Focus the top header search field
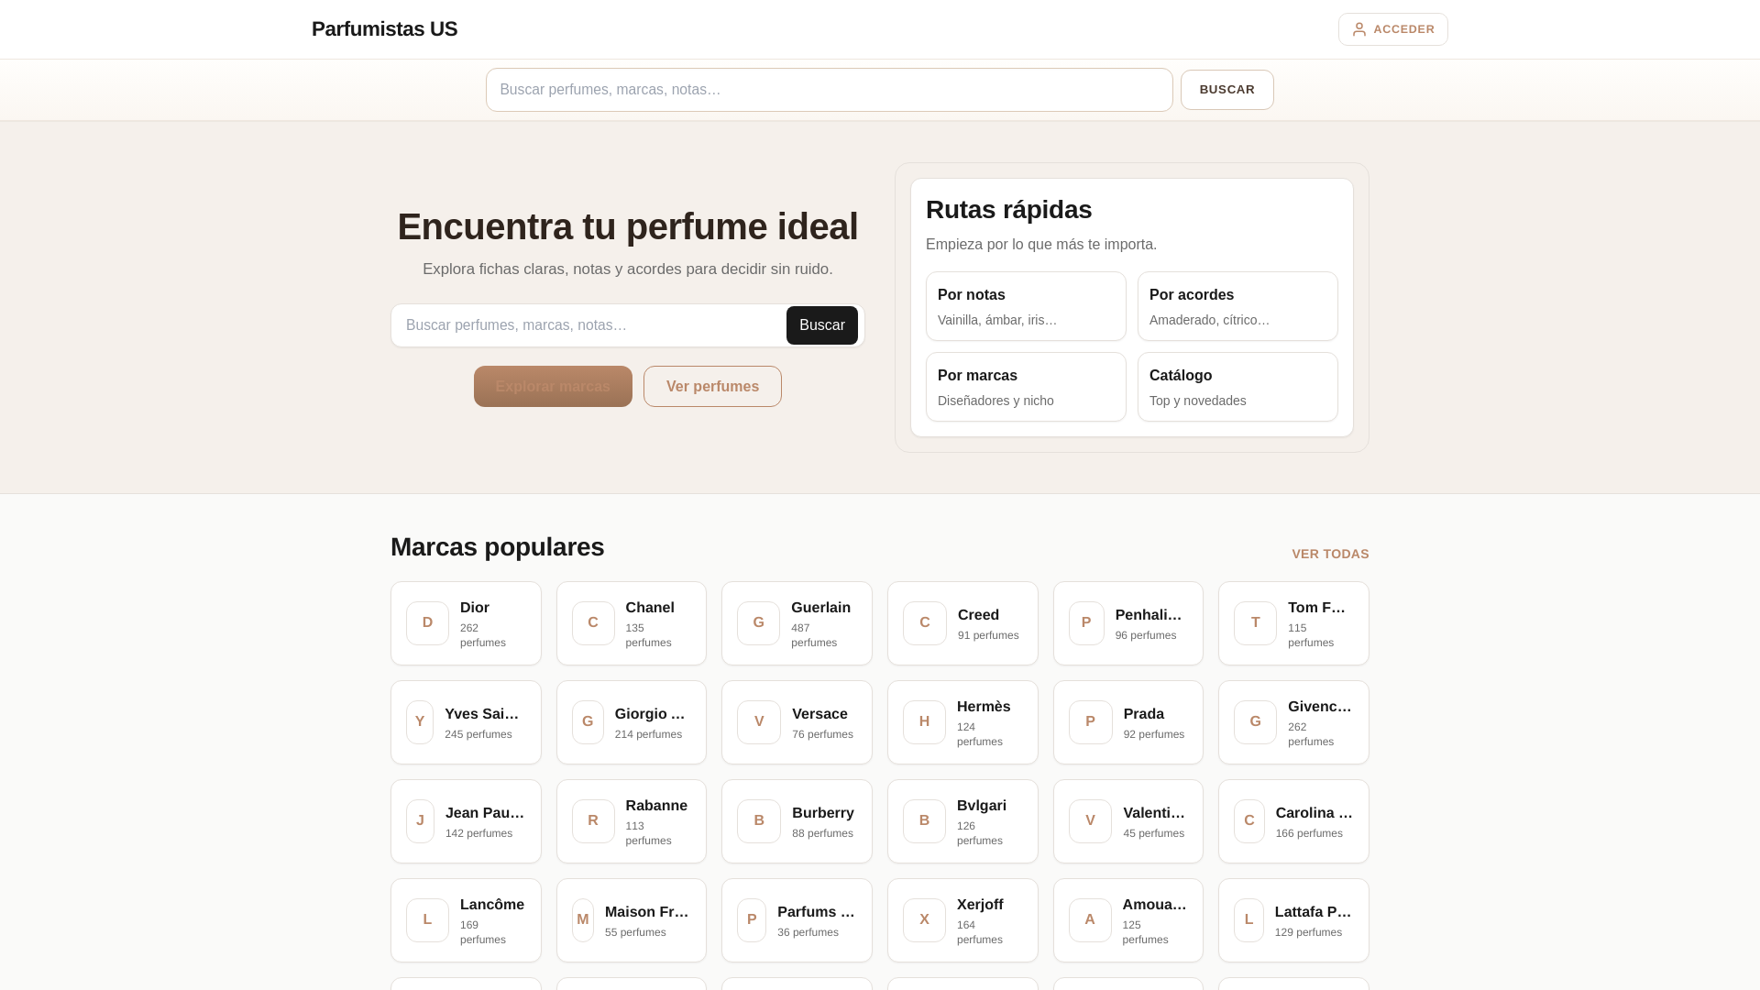This screenshot has height=990, width=1760. click(830, 90)
